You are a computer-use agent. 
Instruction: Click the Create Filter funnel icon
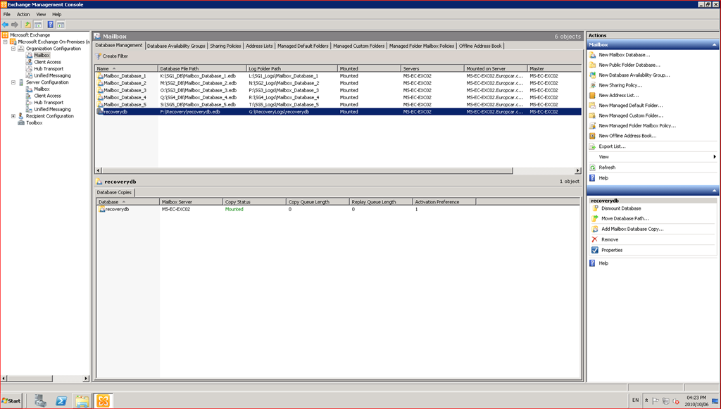(x=99, y=56)
